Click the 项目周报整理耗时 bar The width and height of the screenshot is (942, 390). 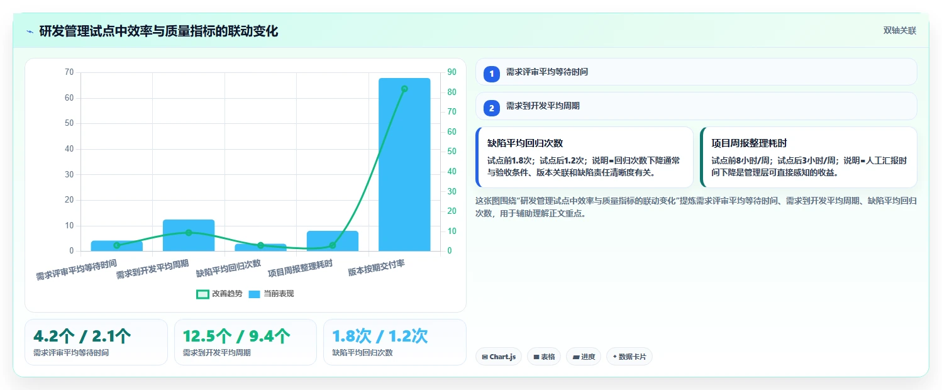tap(333, 241)
